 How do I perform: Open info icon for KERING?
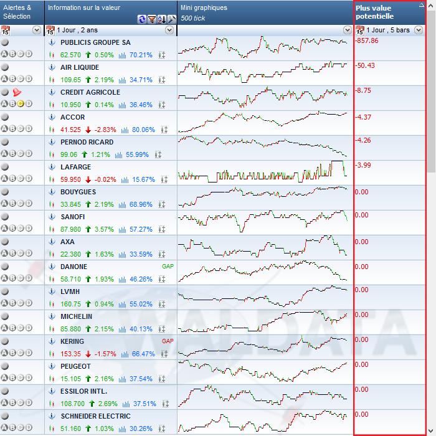pos(52,341)
